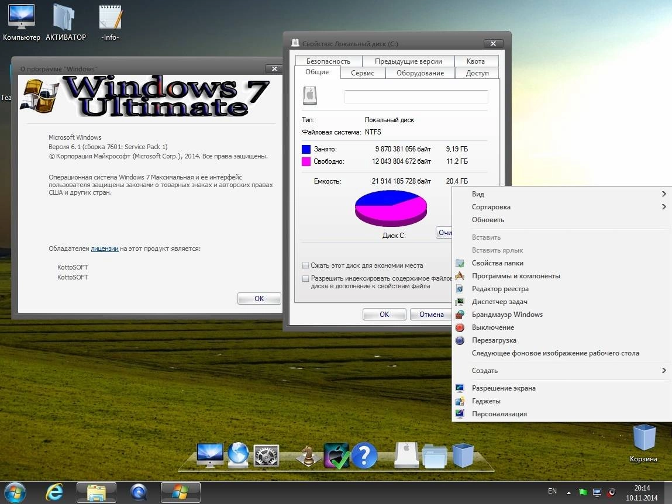Click Отмена in disk properties dialog

[430, 314]
